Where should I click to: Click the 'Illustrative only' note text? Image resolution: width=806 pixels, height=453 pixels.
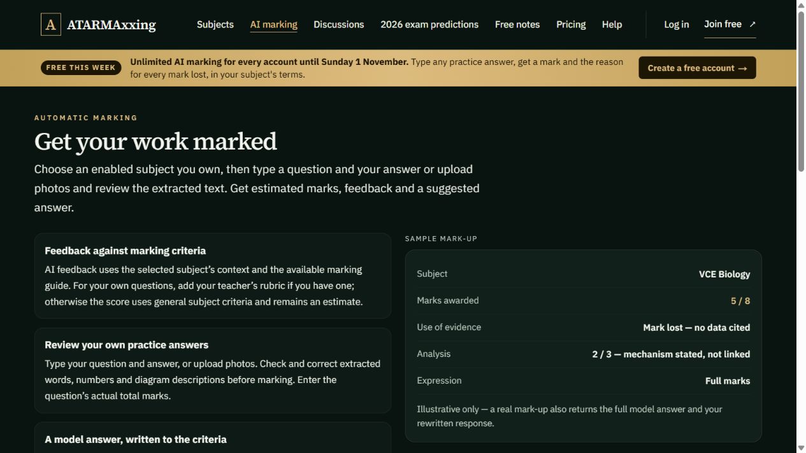pyautogui.click(x=570, y=416)
